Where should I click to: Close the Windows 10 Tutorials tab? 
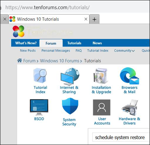86,19
